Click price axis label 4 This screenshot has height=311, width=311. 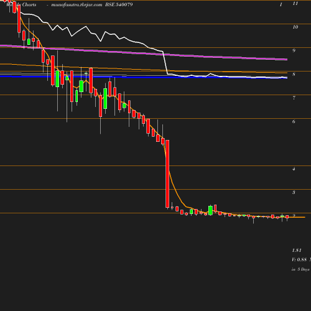pos(294,169)
